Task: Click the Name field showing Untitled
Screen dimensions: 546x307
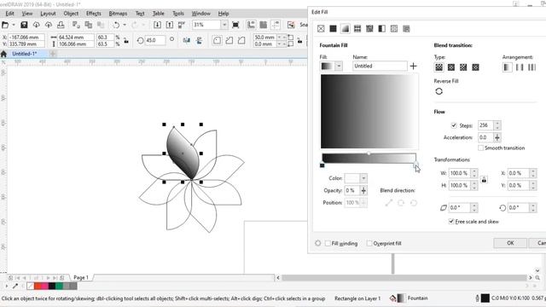Action: pos(380,67)
